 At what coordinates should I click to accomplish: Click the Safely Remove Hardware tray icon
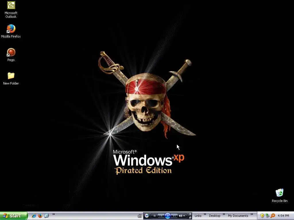(267, 216)
